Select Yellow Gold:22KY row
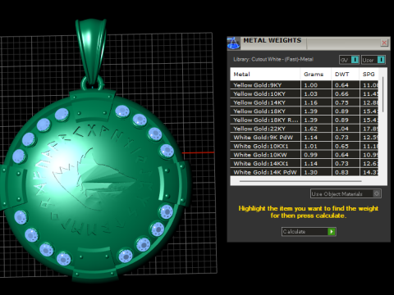 click(305, 129)
